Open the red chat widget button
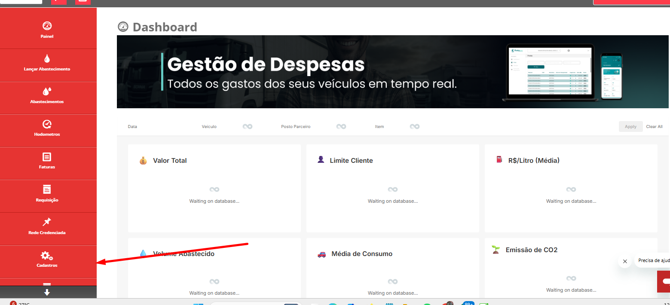 [x=664, y=281]
